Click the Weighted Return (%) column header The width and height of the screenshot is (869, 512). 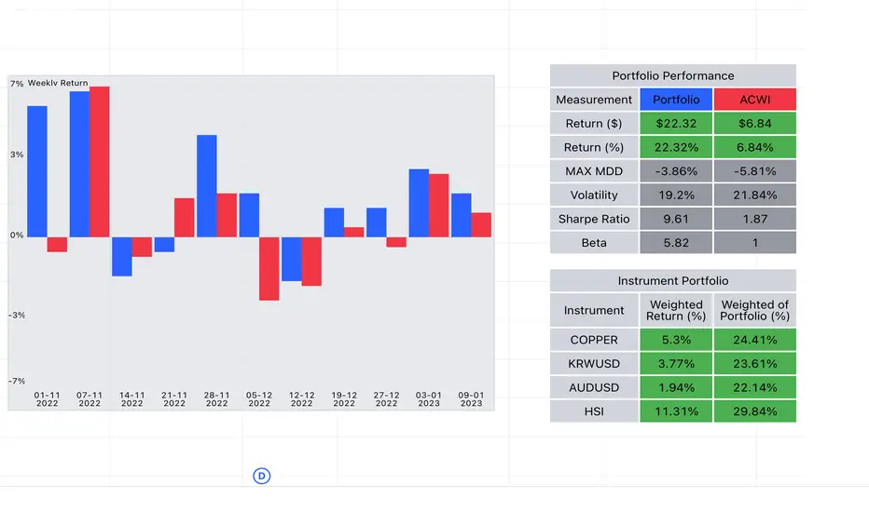(676, 311)
